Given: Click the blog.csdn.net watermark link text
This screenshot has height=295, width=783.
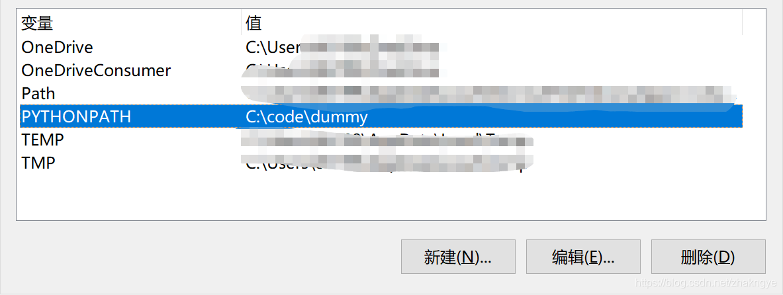Looking at the screenshot, I should click(705, 282).
